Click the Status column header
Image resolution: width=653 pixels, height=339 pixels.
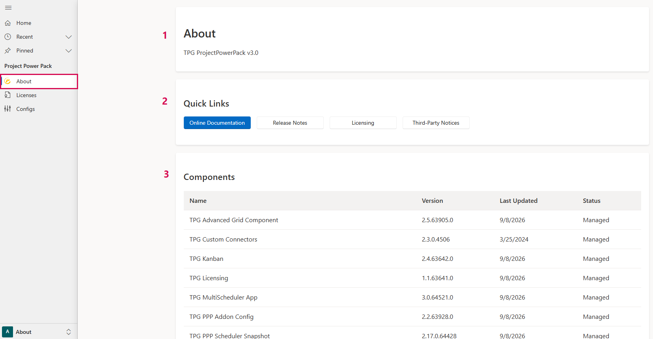point(591,201)
